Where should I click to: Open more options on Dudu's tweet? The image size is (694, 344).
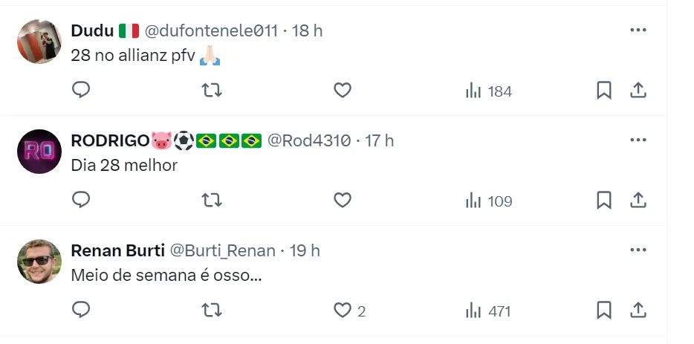pyautogui.click(x=638, y=30)
